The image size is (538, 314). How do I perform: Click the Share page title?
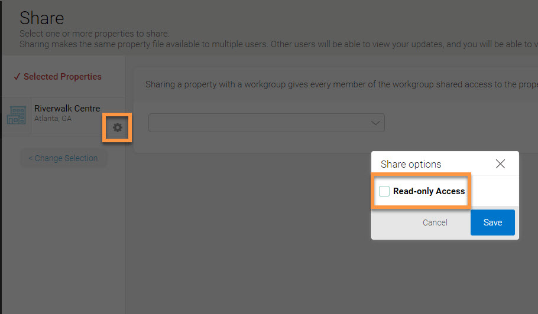pyautogui.click(x=41, y=18)
